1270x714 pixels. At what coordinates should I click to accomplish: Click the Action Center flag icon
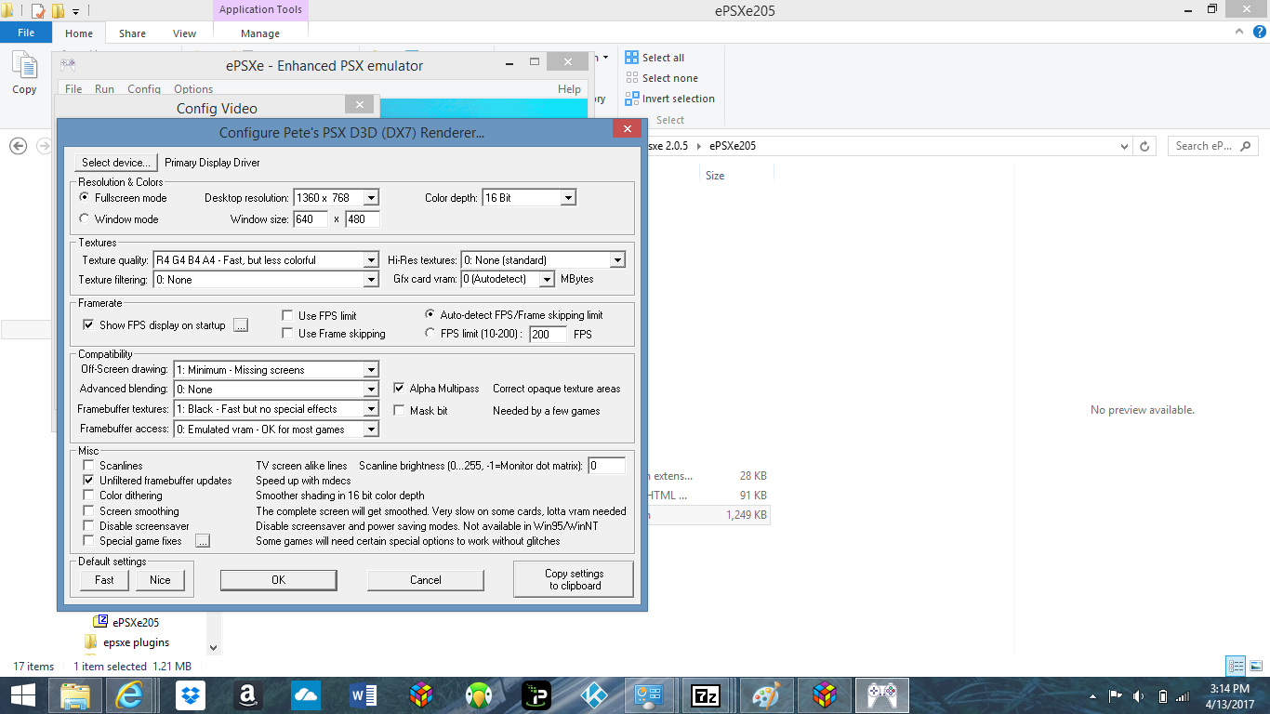tap(1116, 695)
